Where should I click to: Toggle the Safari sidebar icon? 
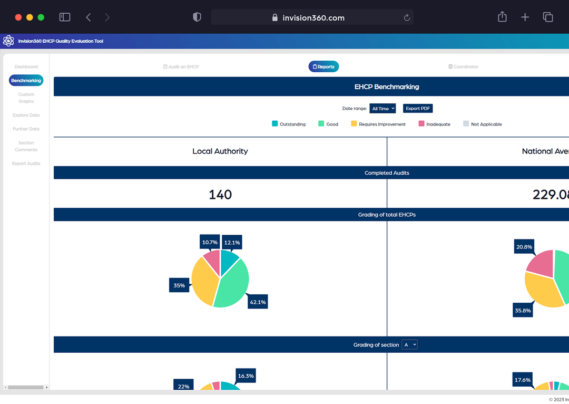64,16
